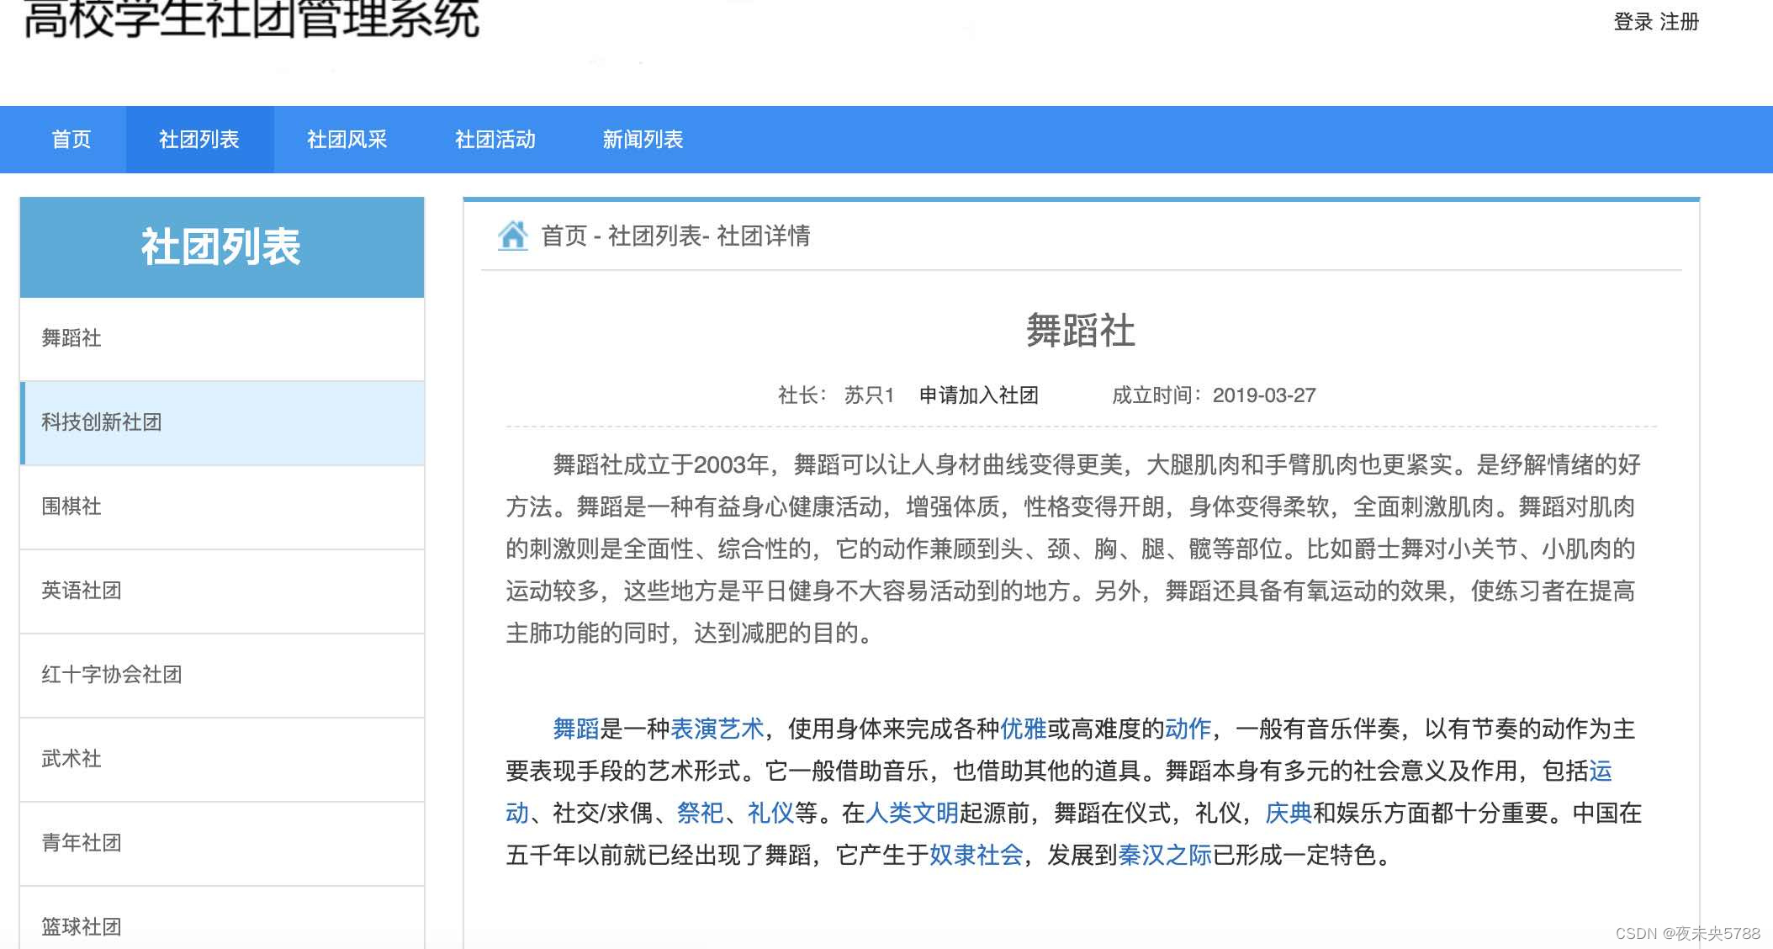Click the 首页 - 社团列表- 社团详情 breadcrumb text
The height and width of the screenshot is (949, 1773).
point(675,236)
